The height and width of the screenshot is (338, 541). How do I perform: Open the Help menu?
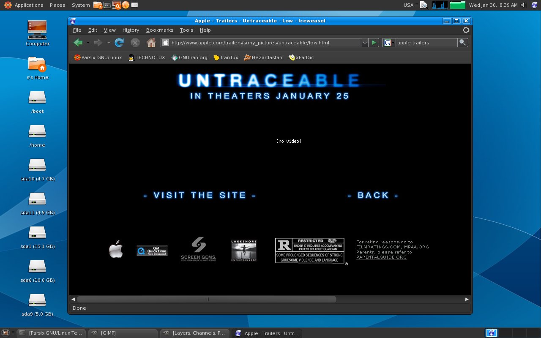(205, 30)
